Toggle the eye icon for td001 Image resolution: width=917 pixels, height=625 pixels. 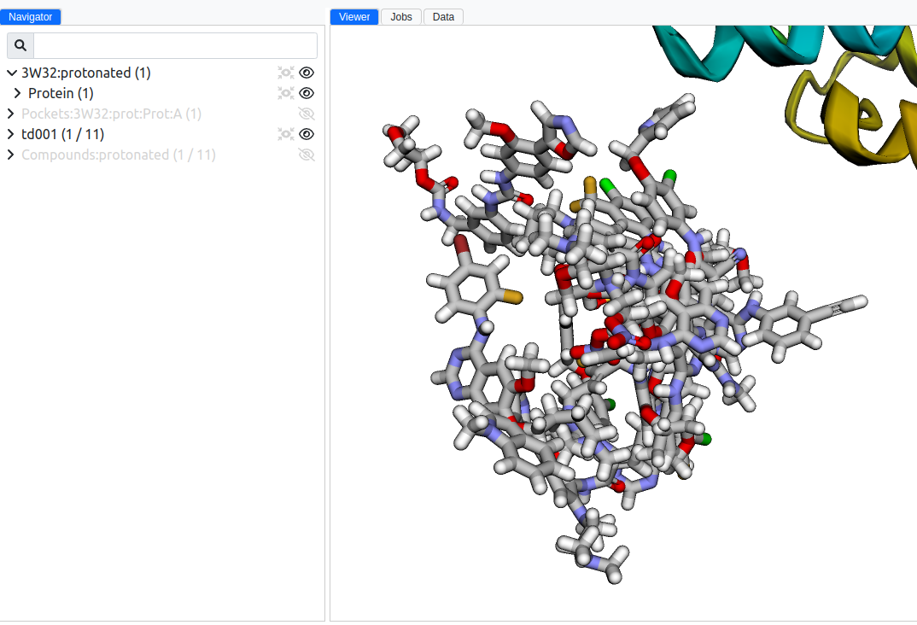click(x=306, y=134)
